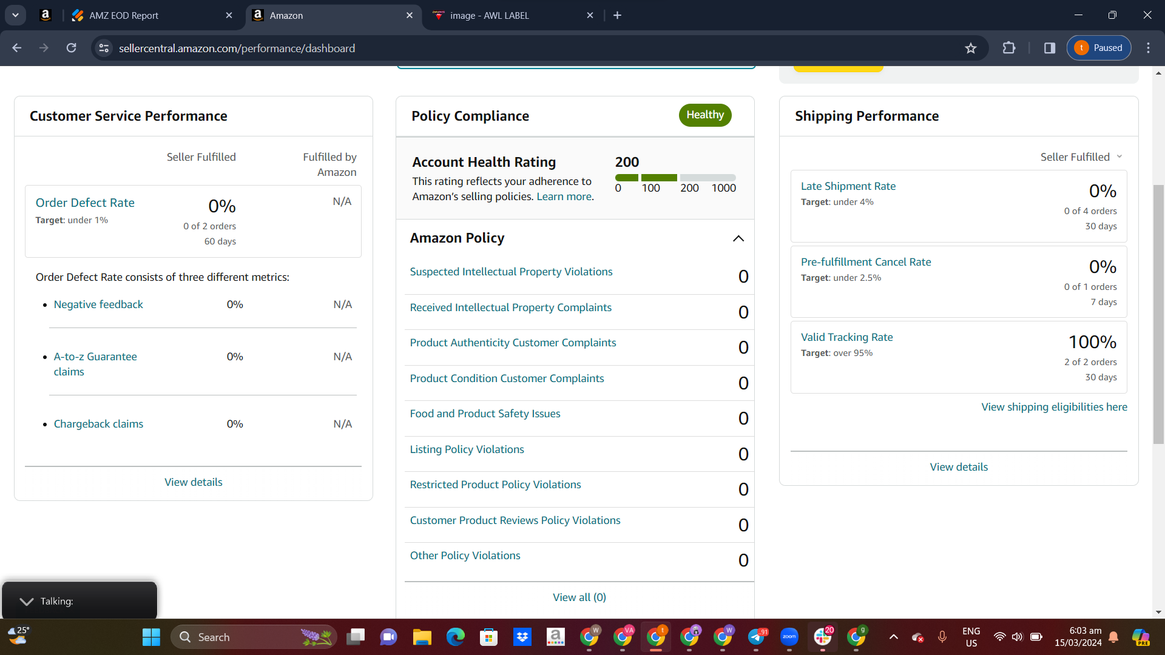Launch Microsoft Edge from the taskbar
The height and width of the screenshot is (655, 1165).
455,637
